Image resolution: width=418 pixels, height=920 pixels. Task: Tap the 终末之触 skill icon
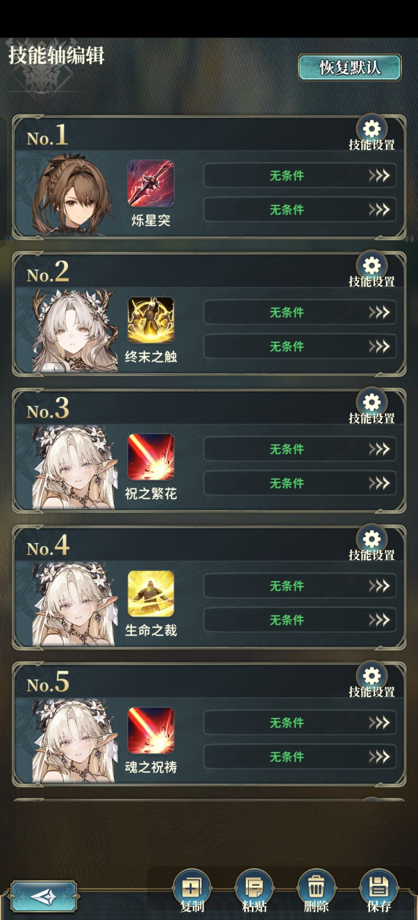pyautogui.click(x=151, y=320)
